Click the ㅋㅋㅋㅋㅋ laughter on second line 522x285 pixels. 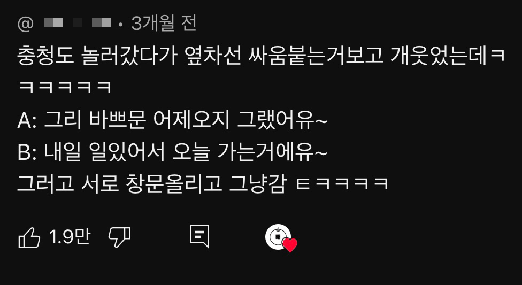tap(65, 88)
